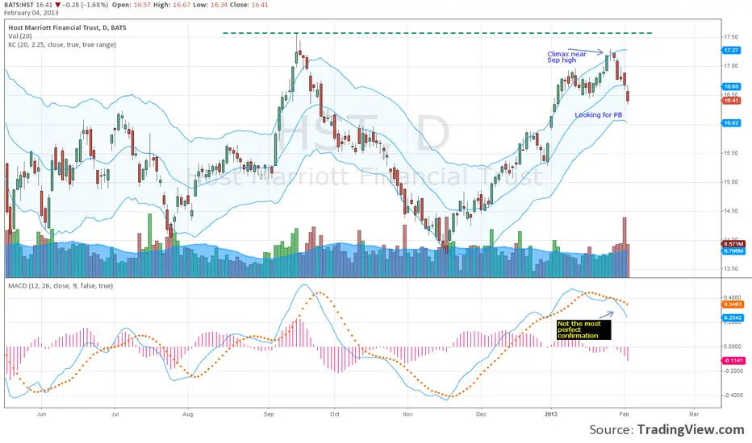Click the Host Marriott Financial Trust legend title
The height and width of the screenshot is (443, 752).
(x=67, y=27)
